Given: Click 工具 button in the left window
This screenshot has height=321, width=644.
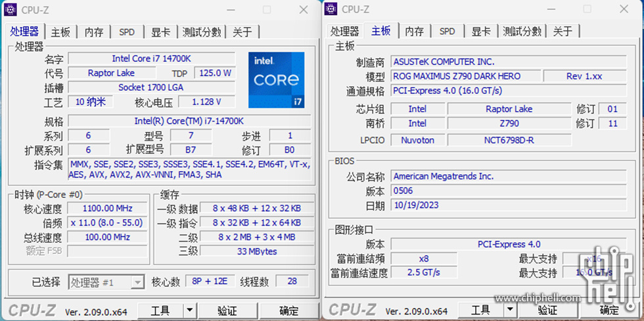Looking at the screenshot, I should 160,310.
